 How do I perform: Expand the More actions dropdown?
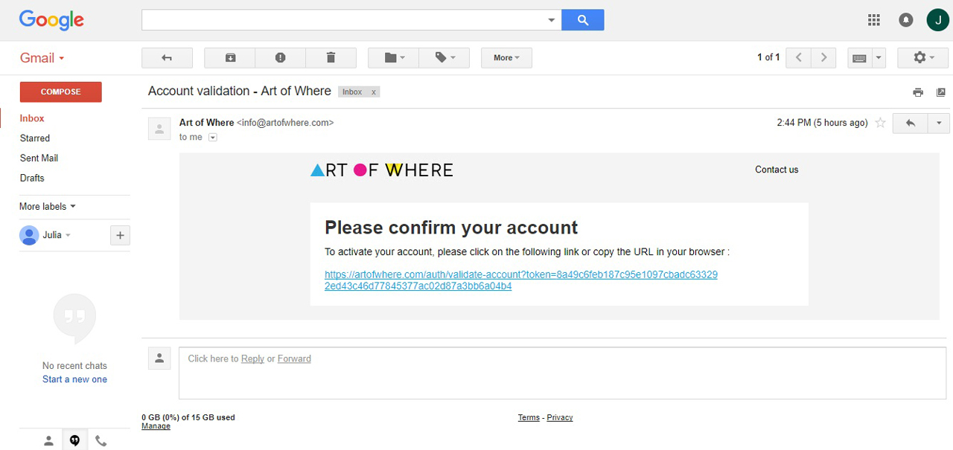506,58
